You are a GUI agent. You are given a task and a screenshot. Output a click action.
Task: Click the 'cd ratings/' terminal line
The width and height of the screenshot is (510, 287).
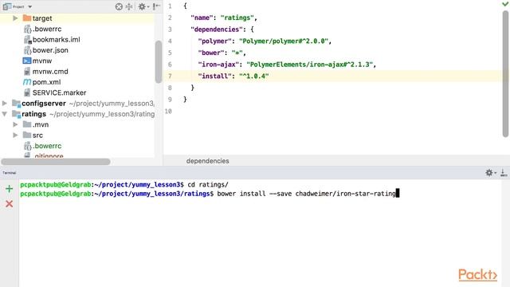pos(208,184)
